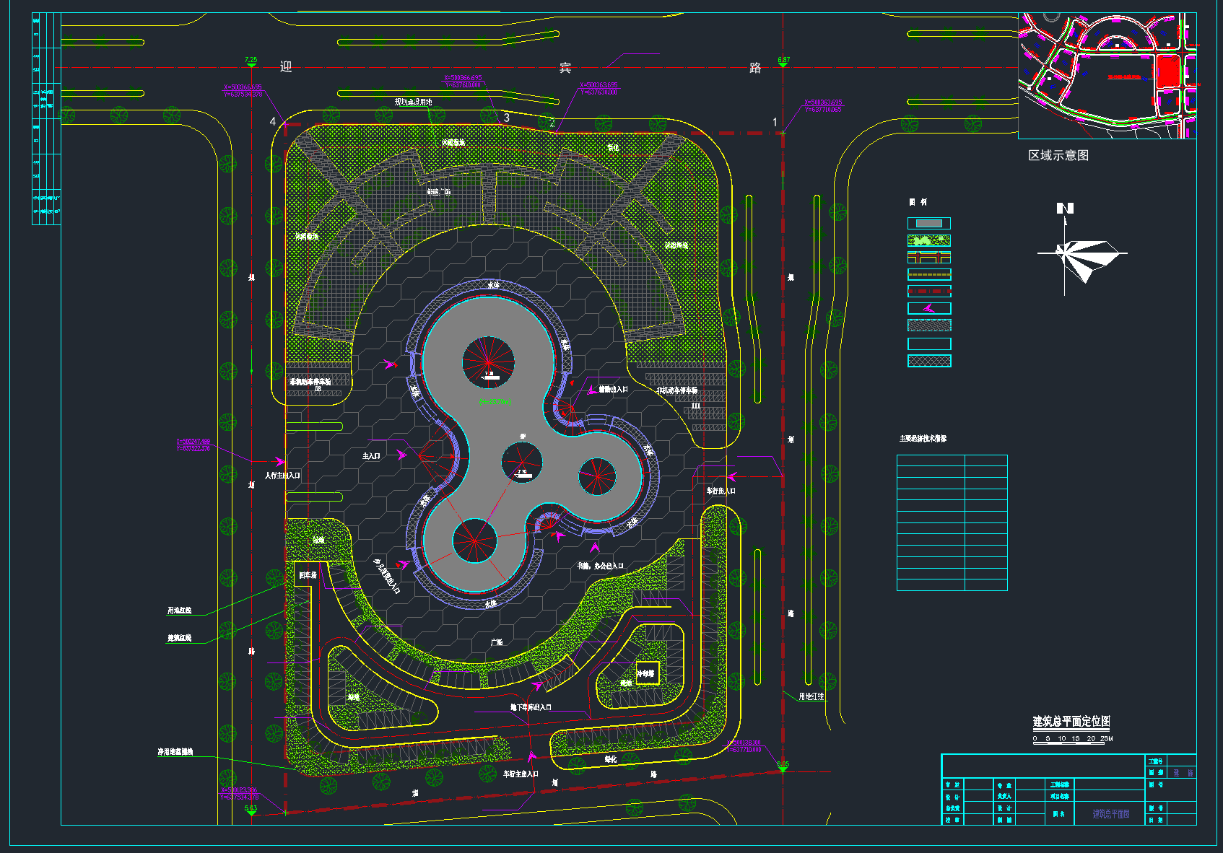Click the red-yellow road swatch in the legend
Screen dimensions: 1223x853
click(929, 258)
